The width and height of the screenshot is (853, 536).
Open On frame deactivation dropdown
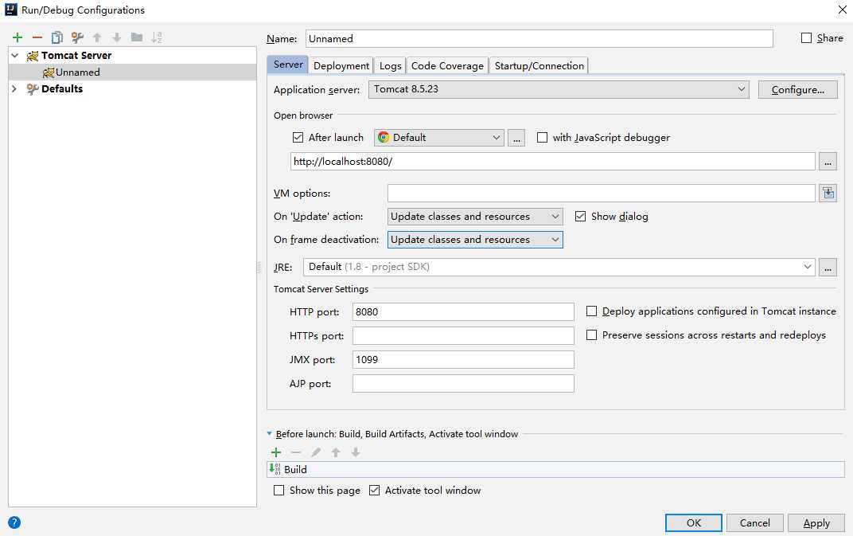pyautogui.click(x=475, y=240)
